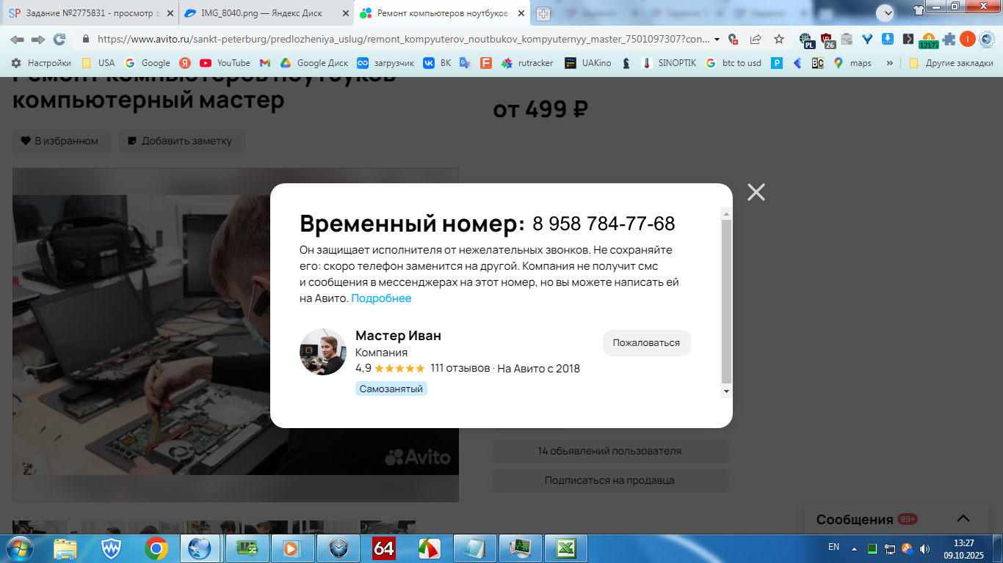Open the tab search dropdown arrow
Image resolution: width=1003 pixels, height=563 pixels.
885,12
